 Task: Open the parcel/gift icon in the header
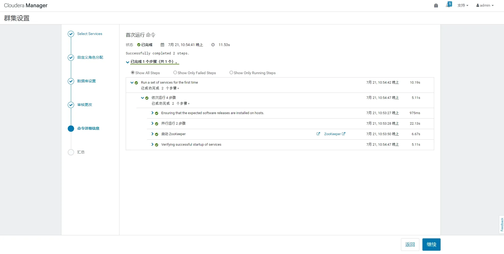[435, 5]
